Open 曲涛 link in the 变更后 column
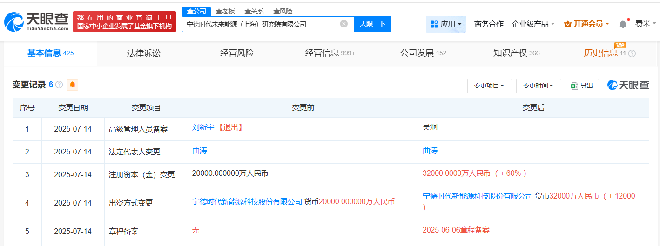 (430, 151)
